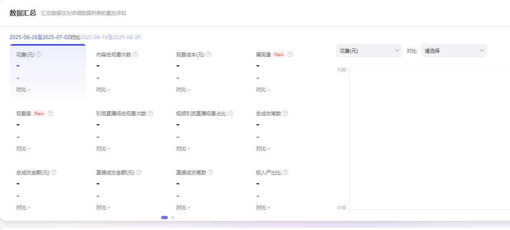Open the 请选择 comparison dropdown

coord(454,51)
